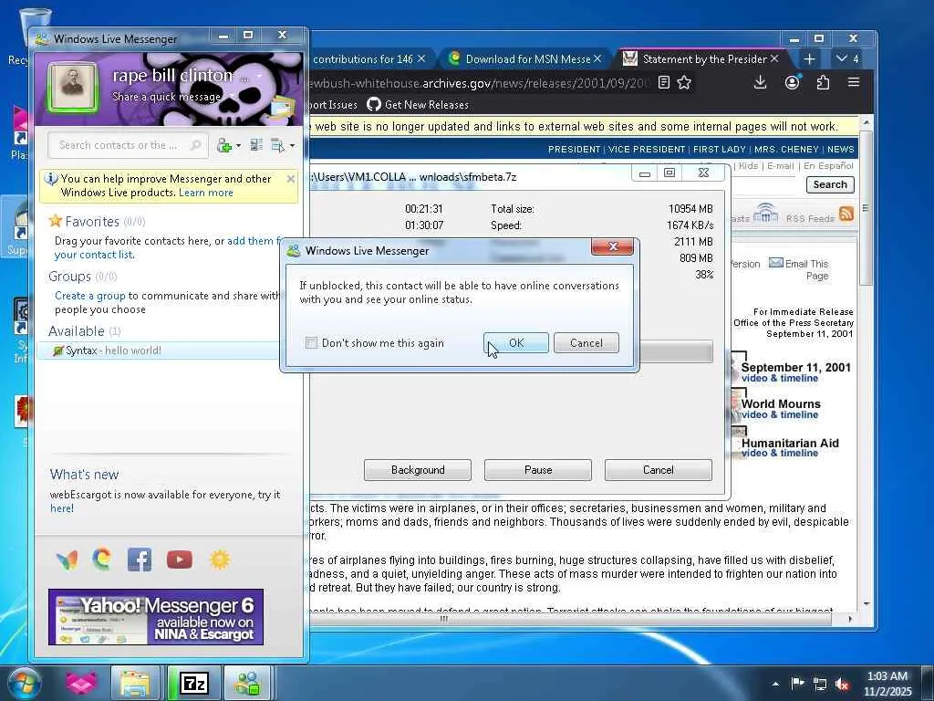The height and width of the screenshot is (701, 934).
Task: Open the mail inbox icon in Messenger header
Action: (281, 108)
